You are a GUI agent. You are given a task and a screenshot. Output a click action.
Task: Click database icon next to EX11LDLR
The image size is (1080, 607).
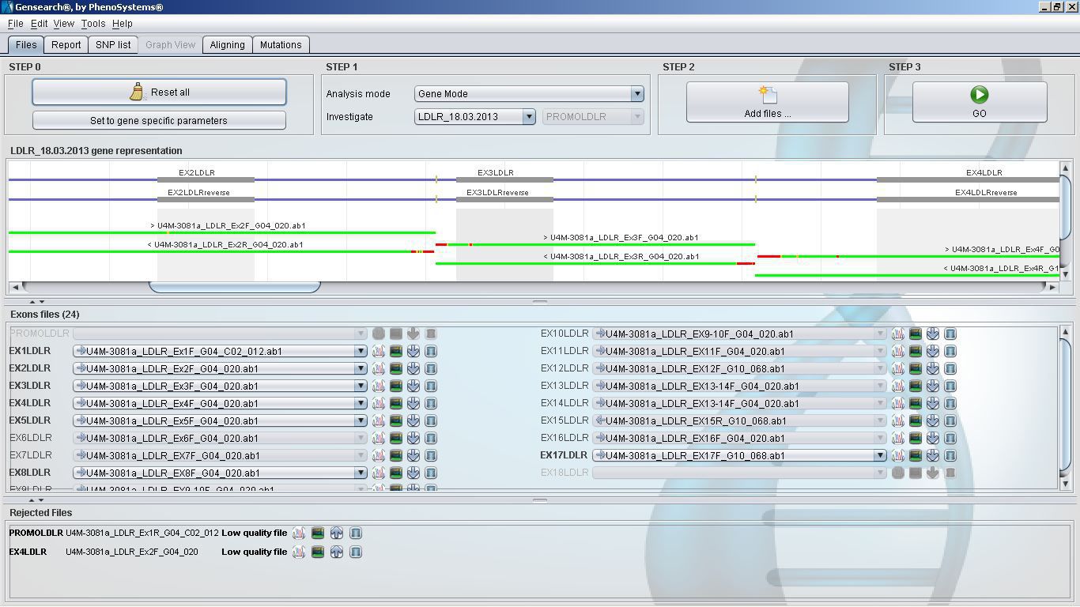[950, 351]
